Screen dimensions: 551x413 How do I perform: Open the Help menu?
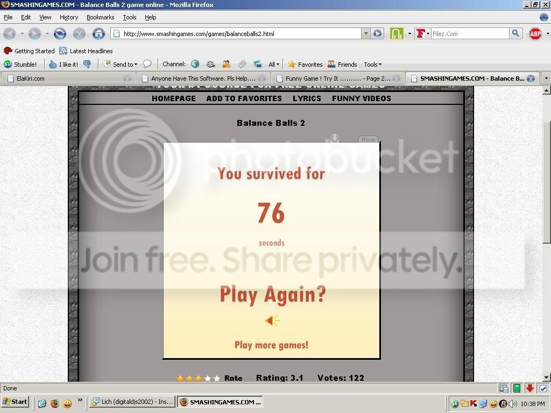click(151, 17)
